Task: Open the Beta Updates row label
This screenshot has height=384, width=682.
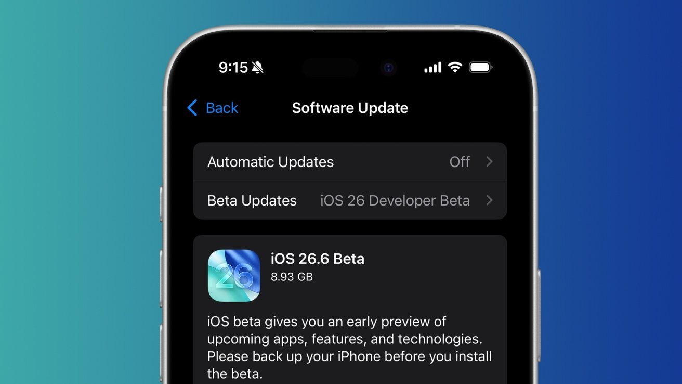Action: (x=252, y=200)
